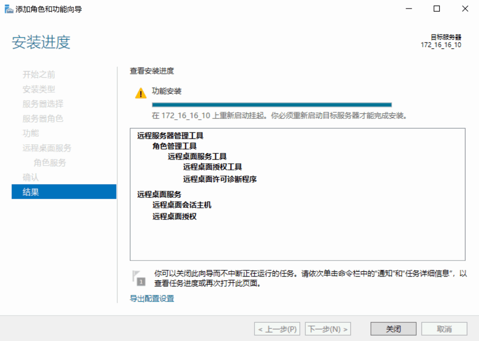Select 远程桌面会话主机 entry

coord(182,204)
